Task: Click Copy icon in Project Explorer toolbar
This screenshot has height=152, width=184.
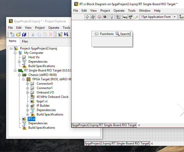Action: coord(39,34)
